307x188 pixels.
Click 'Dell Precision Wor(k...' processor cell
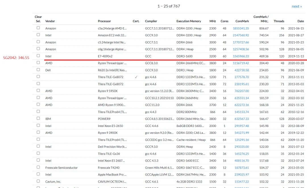click(x=112, y=147)
